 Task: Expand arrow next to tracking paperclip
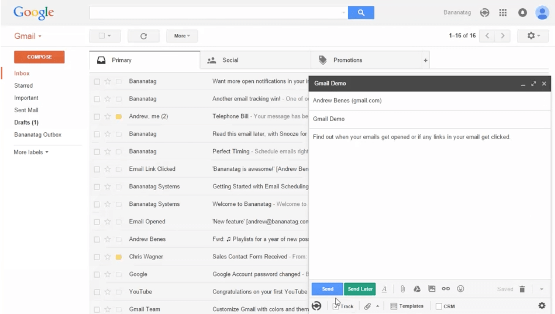point(377,306)
